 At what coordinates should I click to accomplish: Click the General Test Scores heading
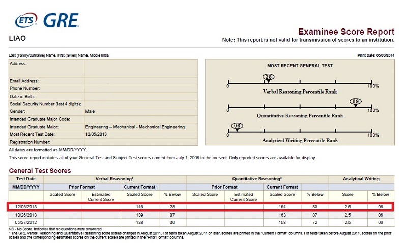point(40,171)
